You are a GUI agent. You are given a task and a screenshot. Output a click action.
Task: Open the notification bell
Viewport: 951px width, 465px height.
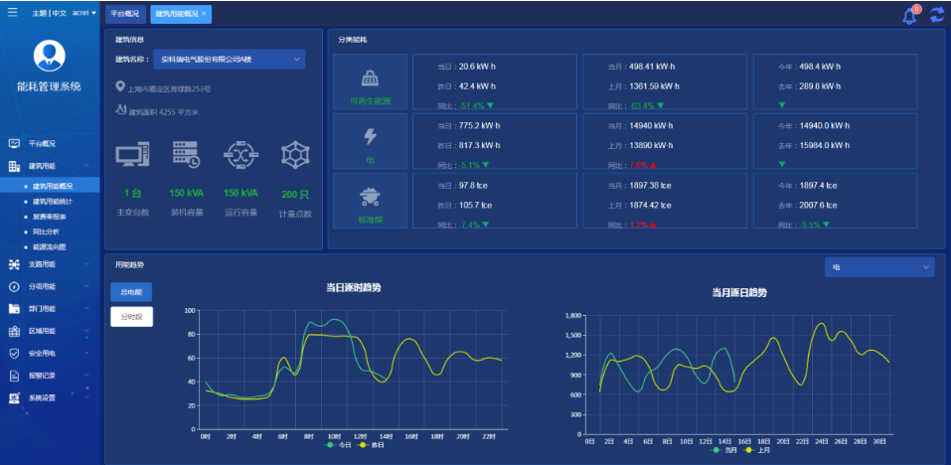click(x=909, y=15)
